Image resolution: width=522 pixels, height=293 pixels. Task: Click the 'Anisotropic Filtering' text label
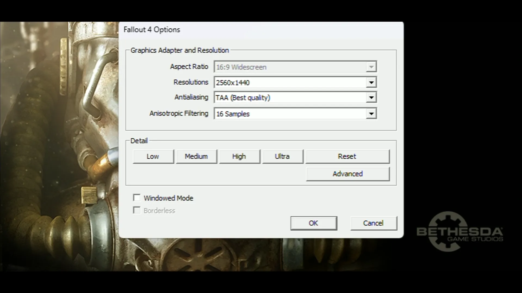click(x=179, y=113)
